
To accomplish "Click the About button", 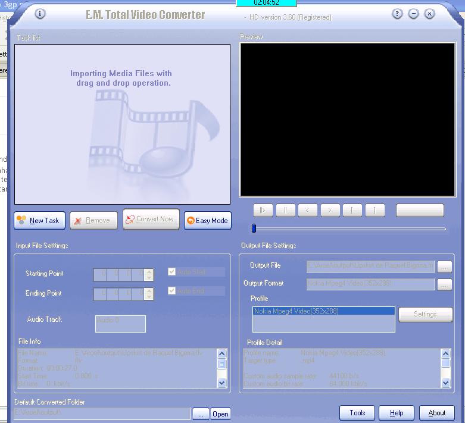I will (x=437, y=413).
